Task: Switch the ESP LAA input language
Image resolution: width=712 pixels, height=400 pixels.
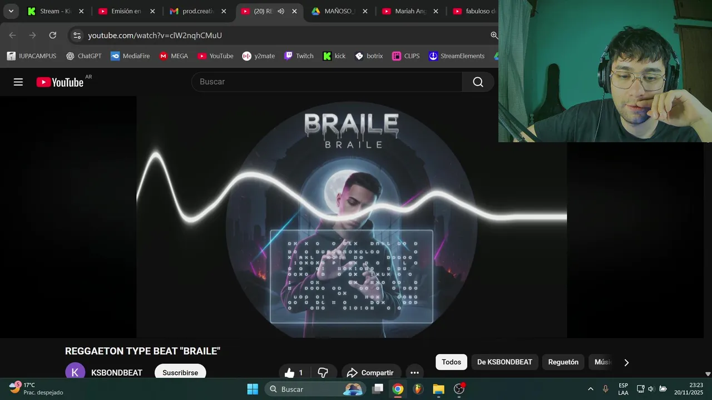Action: 623,389
